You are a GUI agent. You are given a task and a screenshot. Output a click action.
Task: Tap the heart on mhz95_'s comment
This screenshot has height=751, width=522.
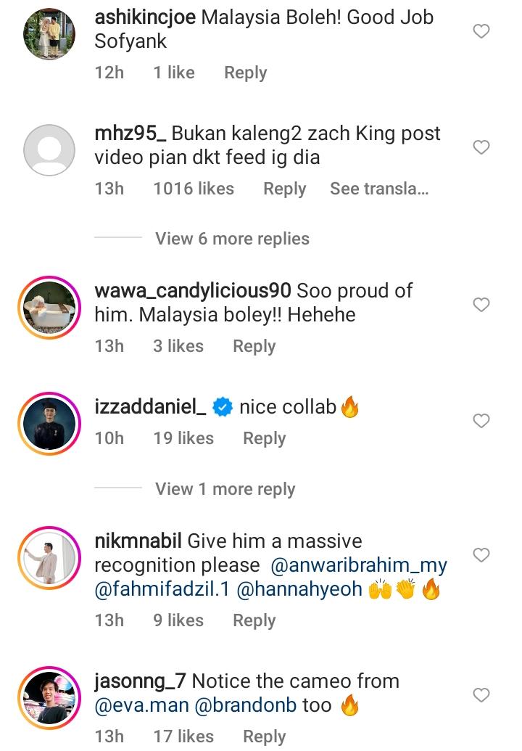point(481,147)
